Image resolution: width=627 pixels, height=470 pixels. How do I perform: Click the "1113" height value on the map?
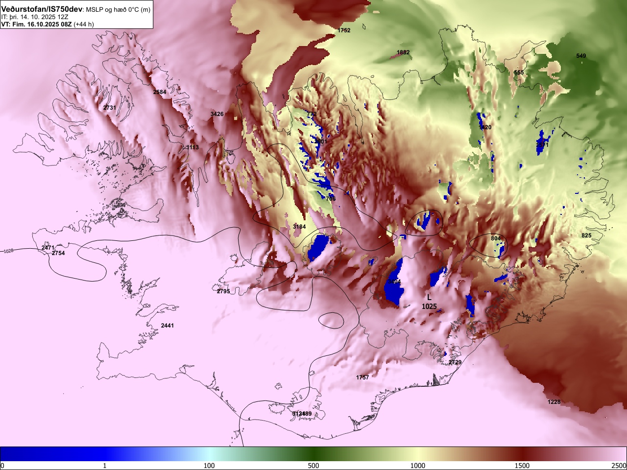[x=193, y=147]
